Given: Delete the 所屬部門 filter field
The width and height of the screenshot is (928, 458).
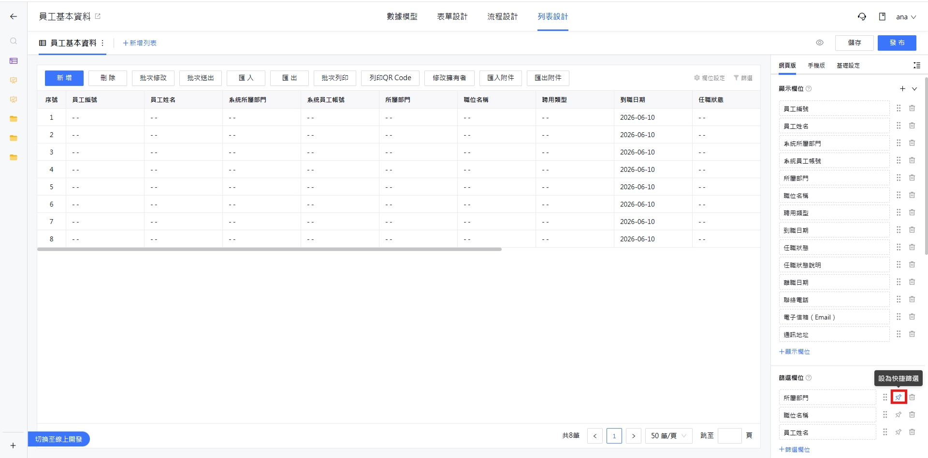Looking at the screenshot, I should [x=912, y=397].
